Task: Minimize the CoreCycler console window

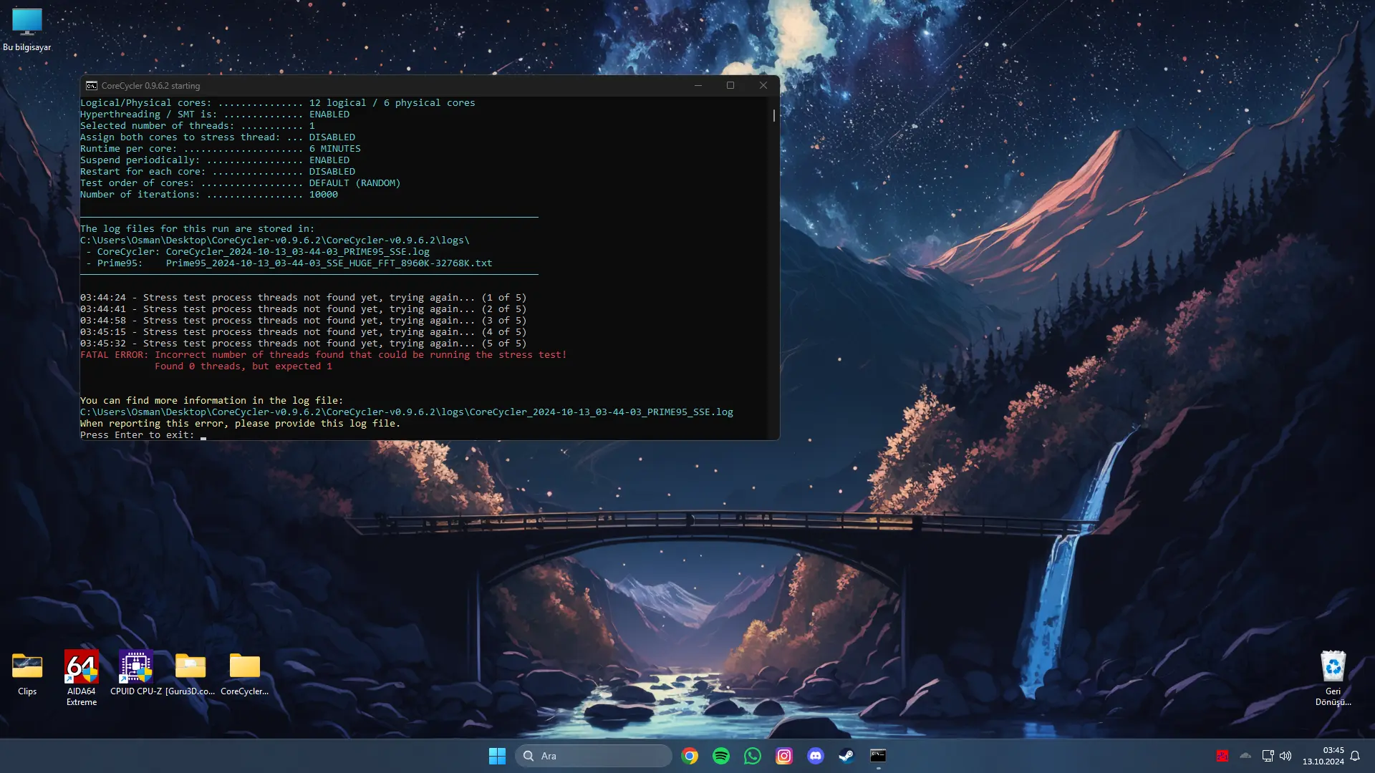Action: click(x=698, y=85)
